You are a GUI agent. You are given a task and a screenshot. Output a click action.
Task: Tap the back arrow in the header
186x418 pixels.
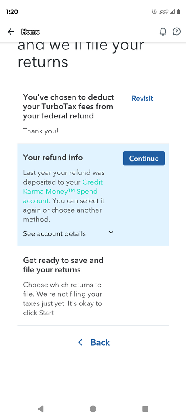(x=10, y=32)
